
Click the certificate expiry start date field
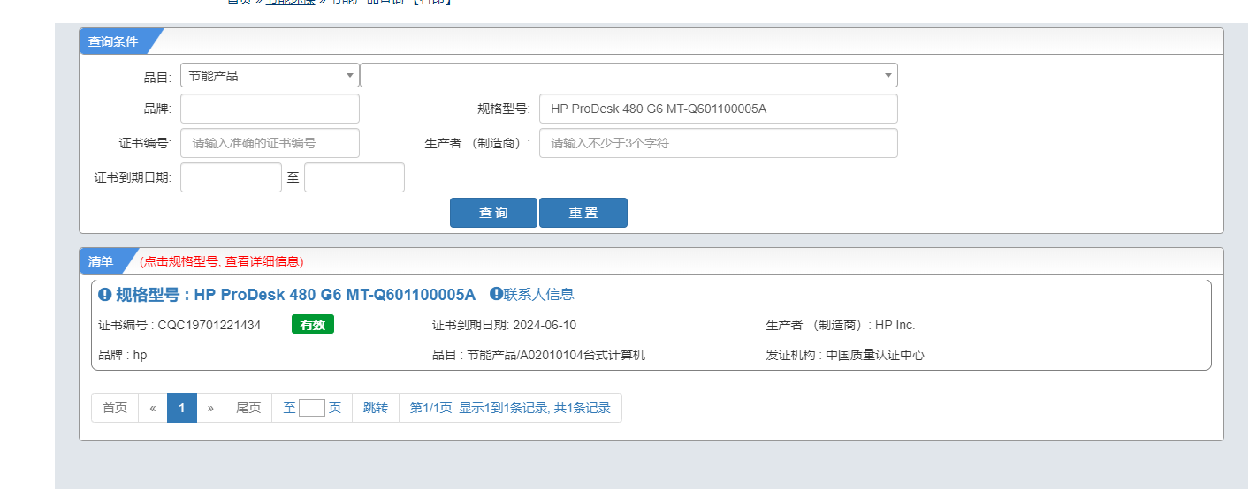click(231, 177)
